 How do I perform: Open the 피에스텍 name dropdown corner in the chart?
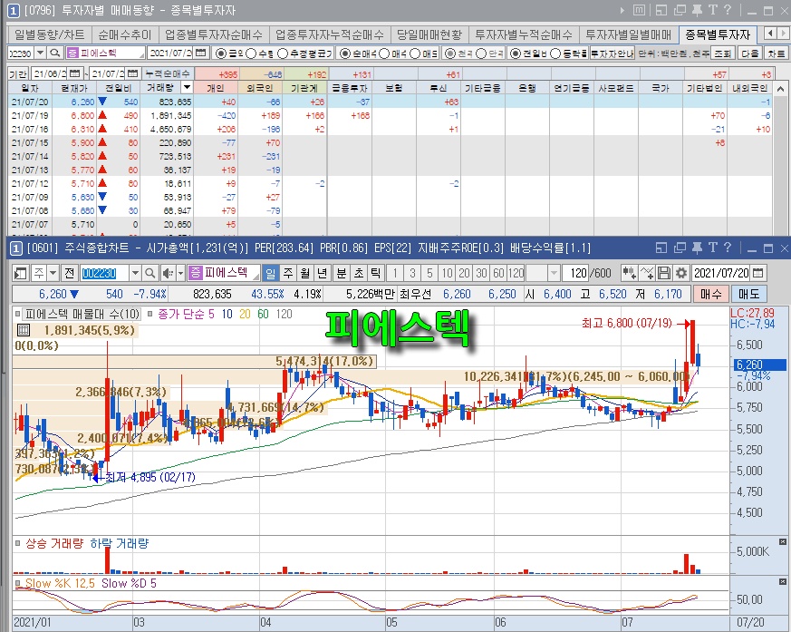click(256, 277)
